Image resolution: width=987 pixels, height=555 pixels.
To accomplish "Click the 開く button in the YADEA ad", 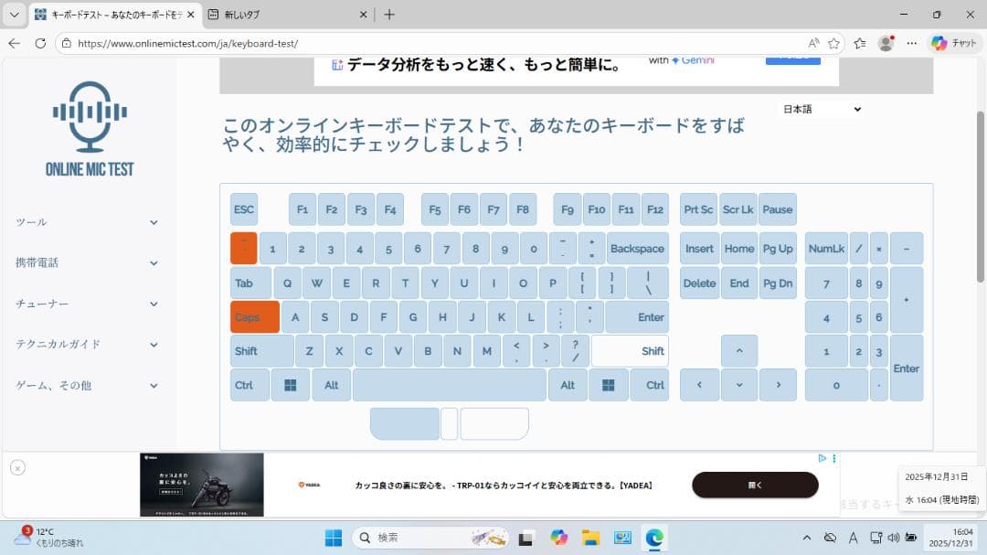I will [x=755, y=484].
